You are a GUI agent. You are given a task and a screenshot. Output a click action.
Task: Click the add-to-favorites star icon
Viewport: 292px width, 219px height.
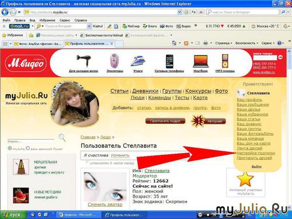(31, 35)
